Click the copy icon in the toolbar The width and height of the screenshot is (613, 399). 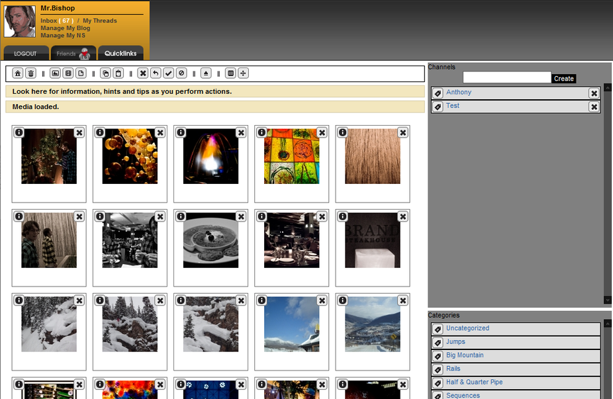tap(105, 73)
